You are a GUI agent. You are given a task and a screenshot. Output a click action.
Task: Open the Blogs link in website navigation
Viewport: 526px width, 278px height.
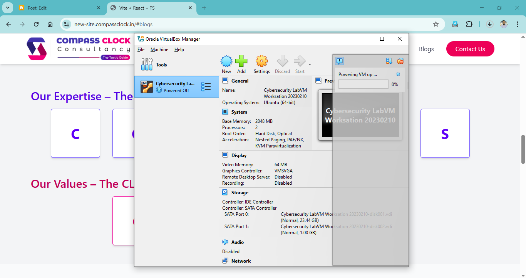(x=426, y=49)
